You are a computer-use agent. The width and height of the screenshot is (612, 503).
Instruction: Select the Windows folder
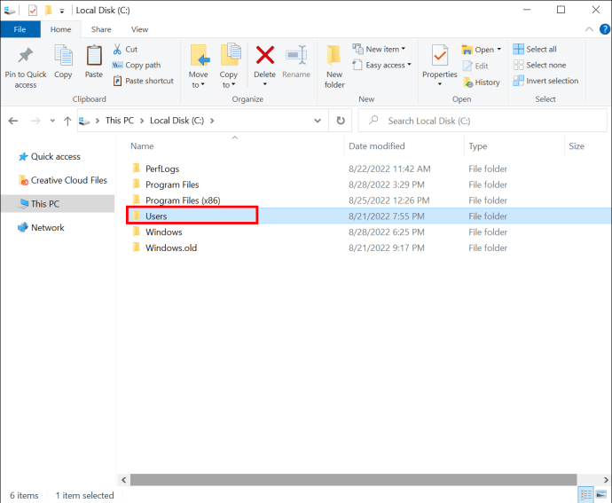[164, 232]
